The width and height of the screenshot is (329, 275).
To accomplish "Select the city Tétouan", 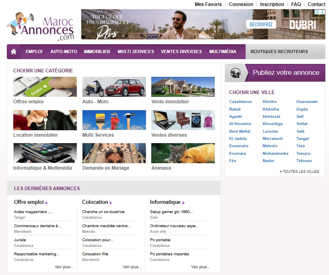I will (304, 161).
